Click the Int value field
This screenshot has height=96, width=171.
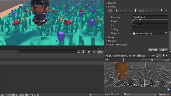click(150, 25)
